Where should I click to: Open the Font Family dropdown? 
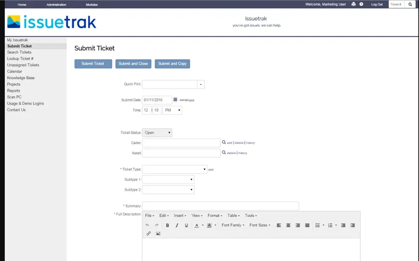(233, 225)
